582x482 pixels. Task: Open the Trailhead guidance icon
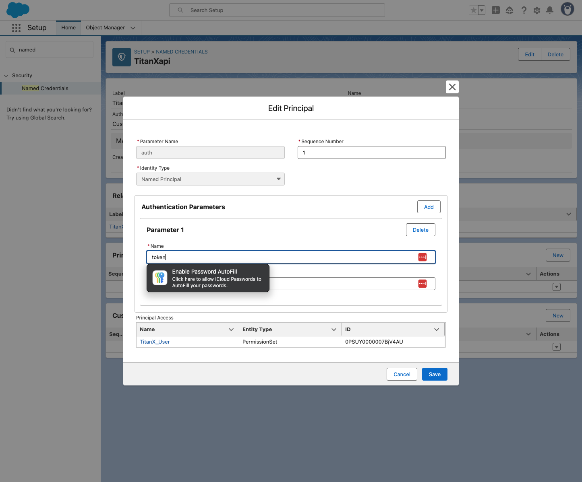click(x=510, y=10)
